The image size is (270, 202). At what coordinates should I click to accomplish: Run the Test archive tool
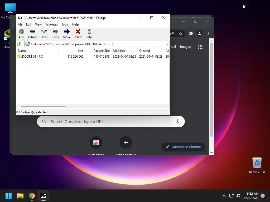pos(44,34)
